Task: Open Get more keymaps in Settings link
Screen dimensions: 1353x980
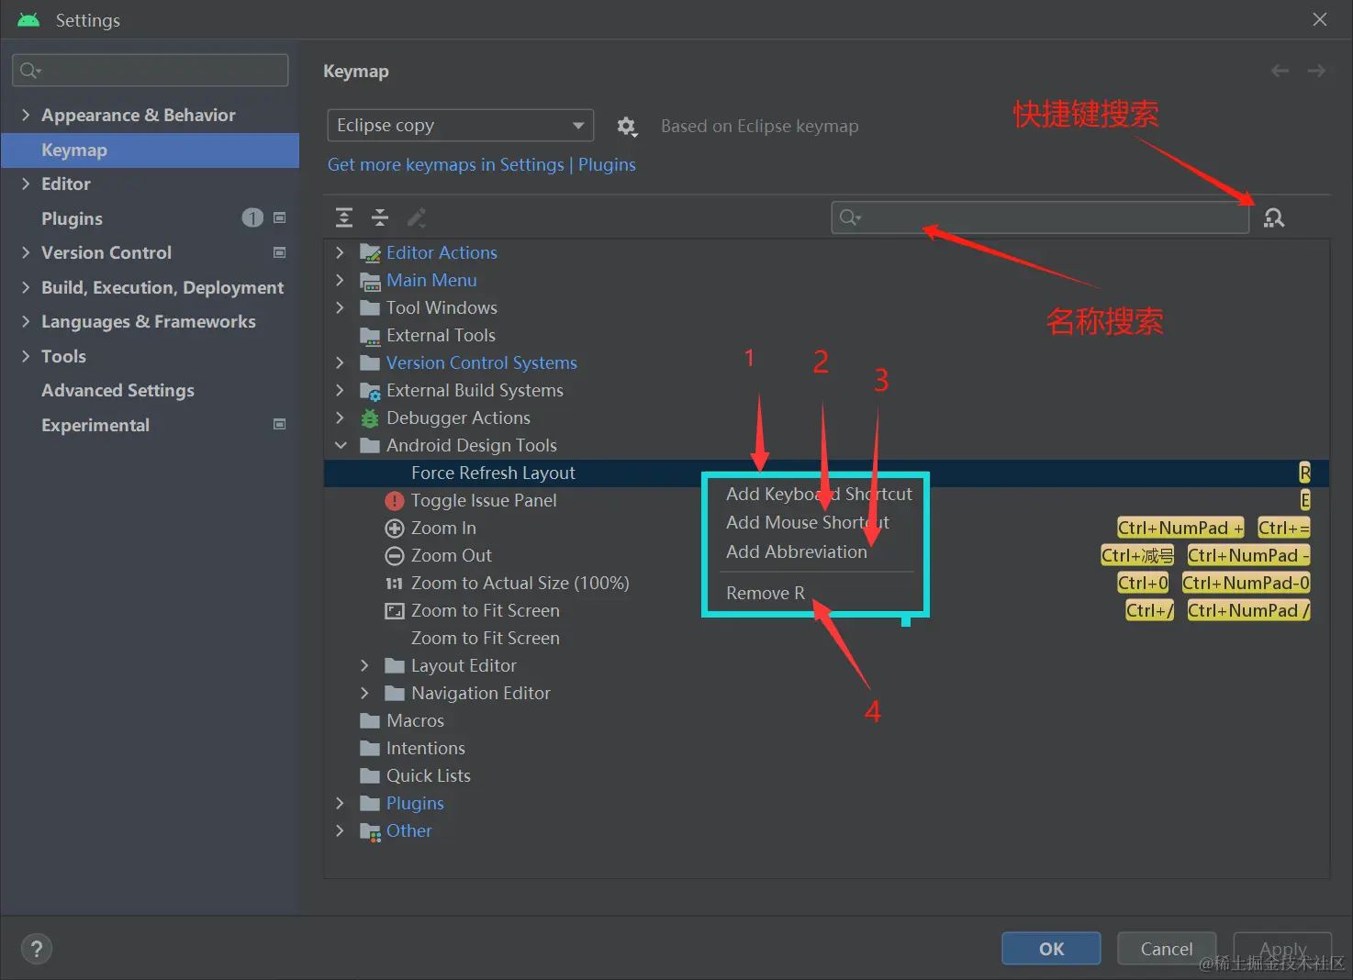Action: [x=446, y=164]
